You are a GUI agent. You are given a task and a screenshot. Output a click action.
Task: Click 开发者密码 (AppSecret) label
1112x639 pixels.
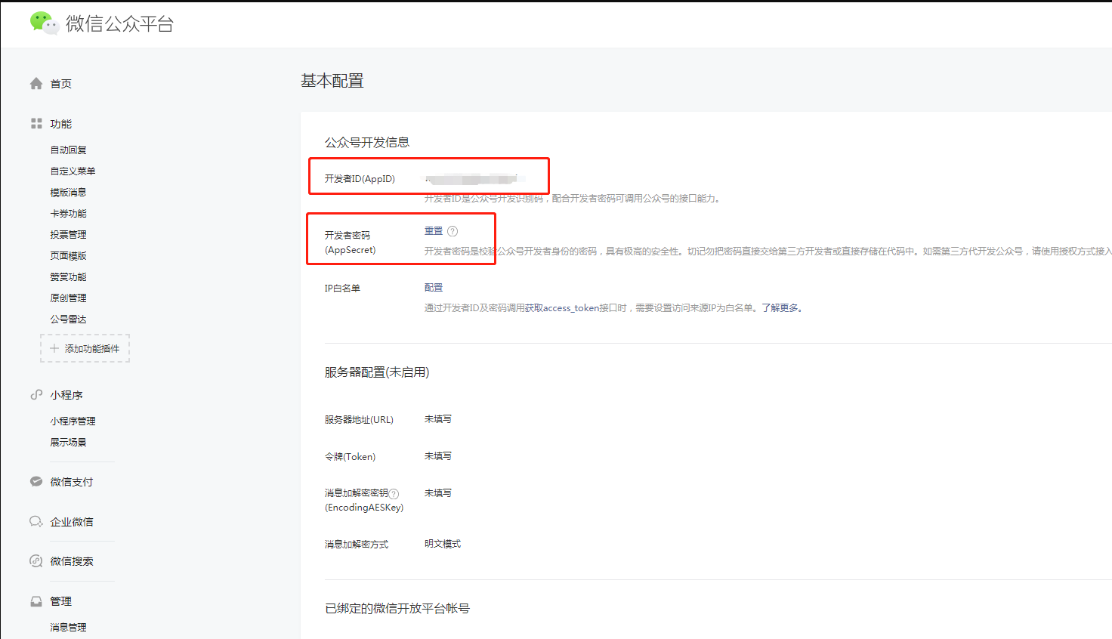coord(351,242)
